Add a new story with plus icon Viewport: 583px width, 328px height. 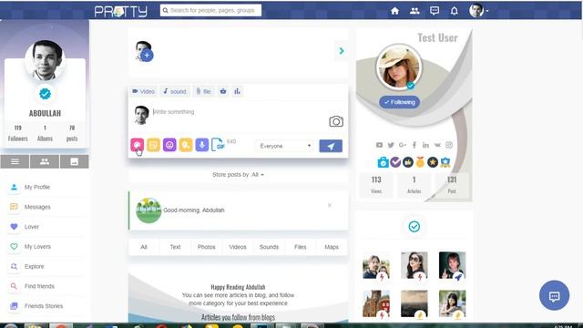pyautogui.click(x=147, y=56)
